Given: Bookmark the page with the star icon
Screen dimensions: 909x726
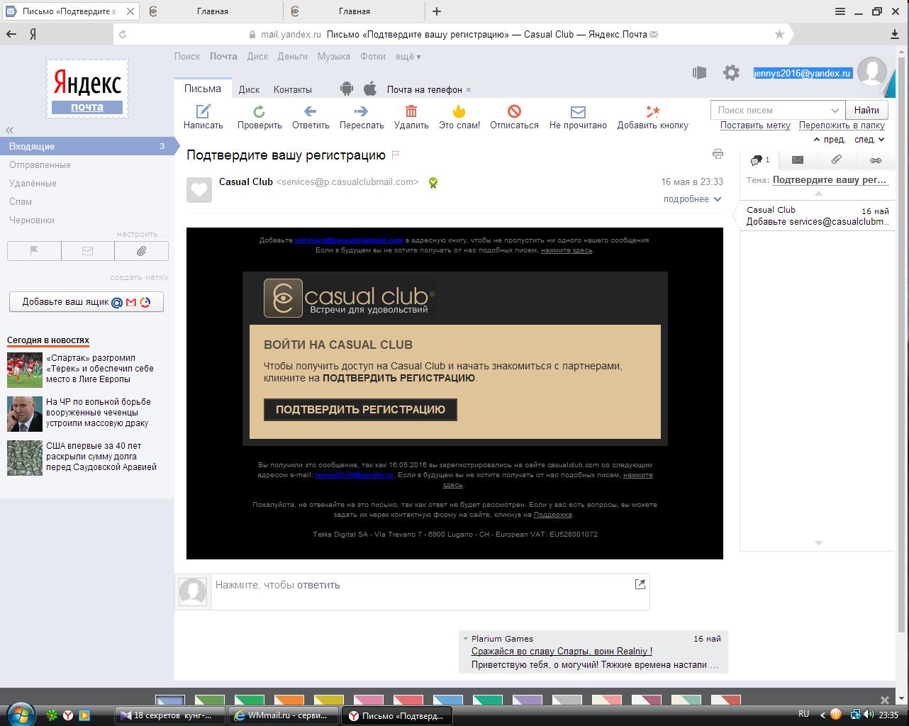Looking at the screenshot, I should (x=779, y=34).
